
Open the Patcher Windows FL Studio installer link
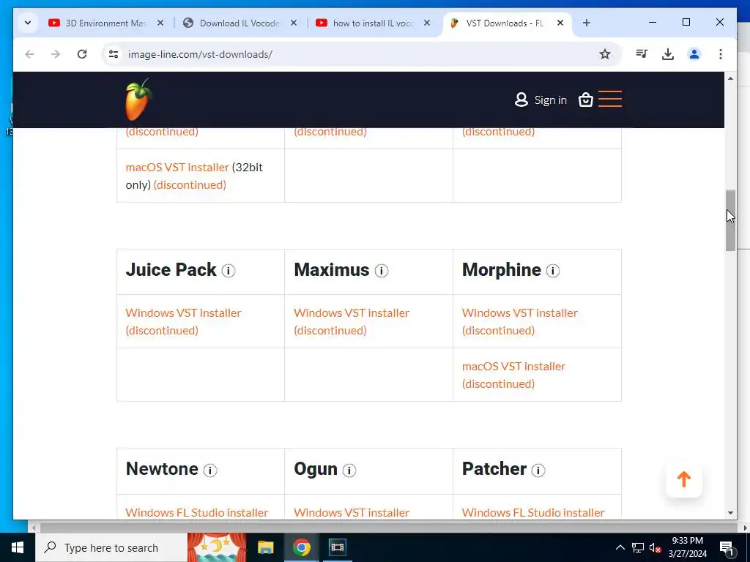click(533, 512)
